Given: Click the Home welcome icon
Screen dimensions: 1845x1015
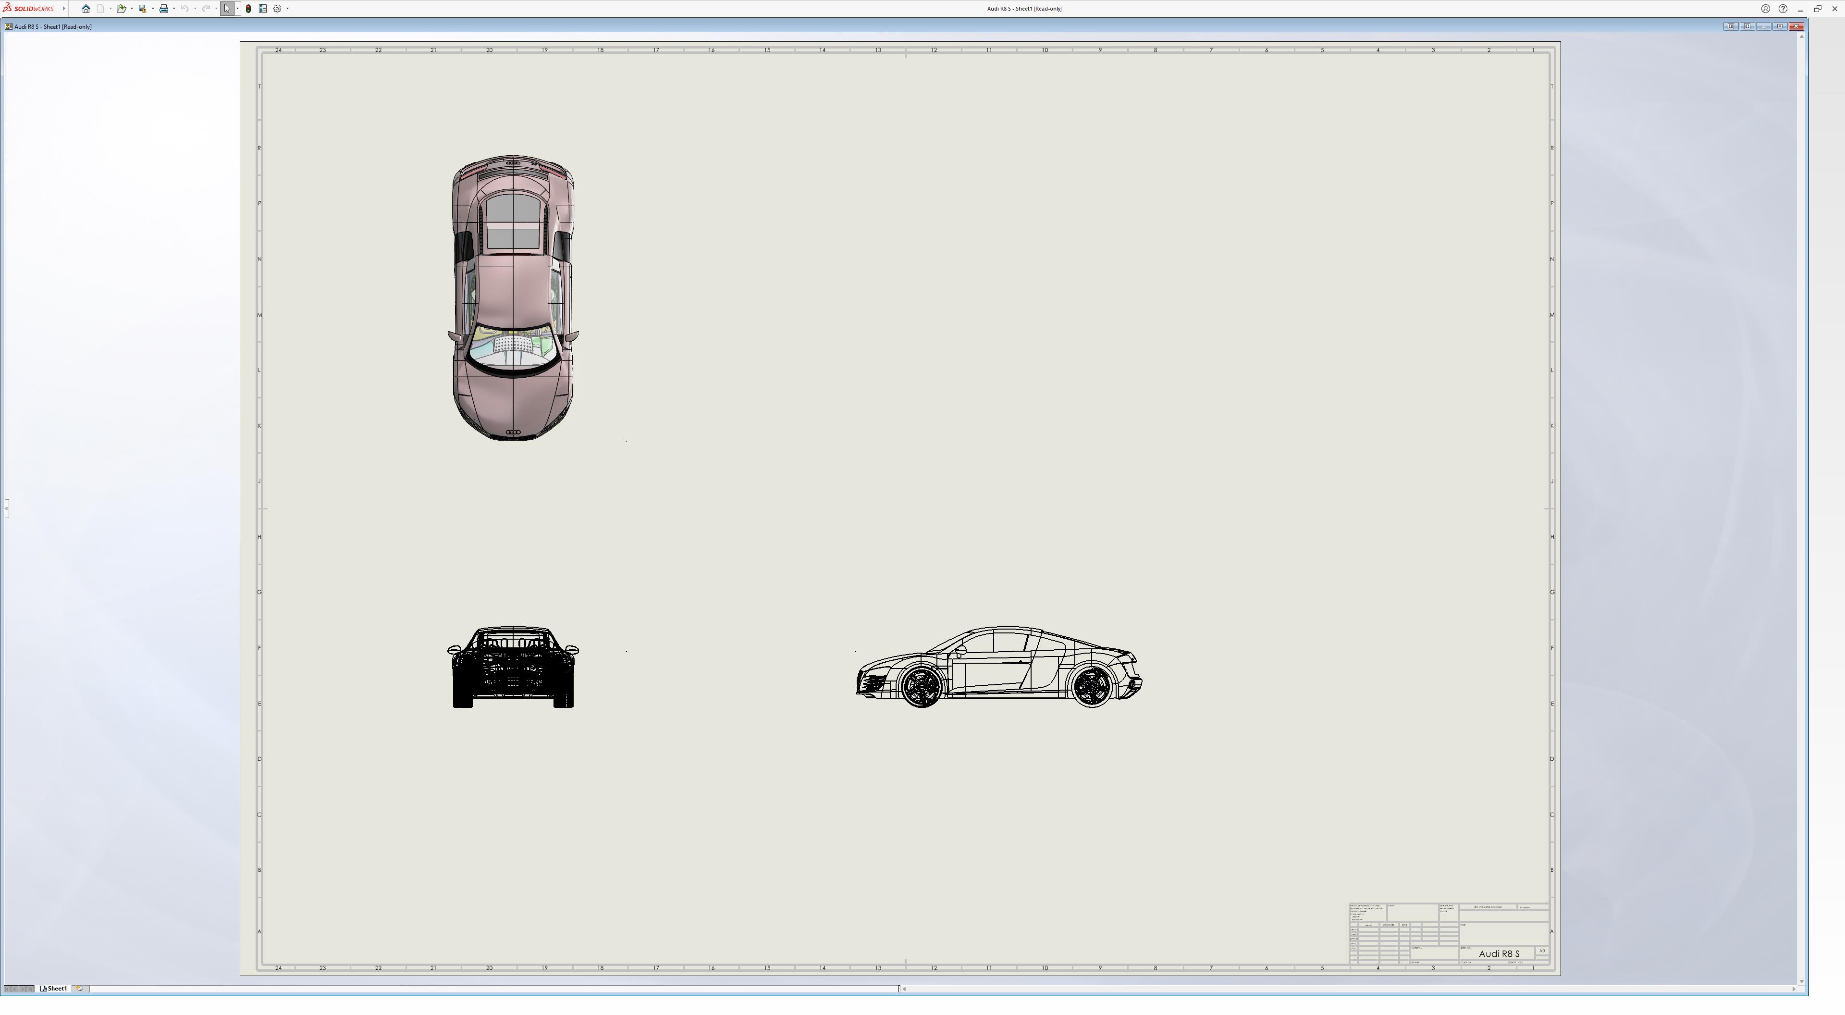Looking at the screenshot, I should point(86,9).
